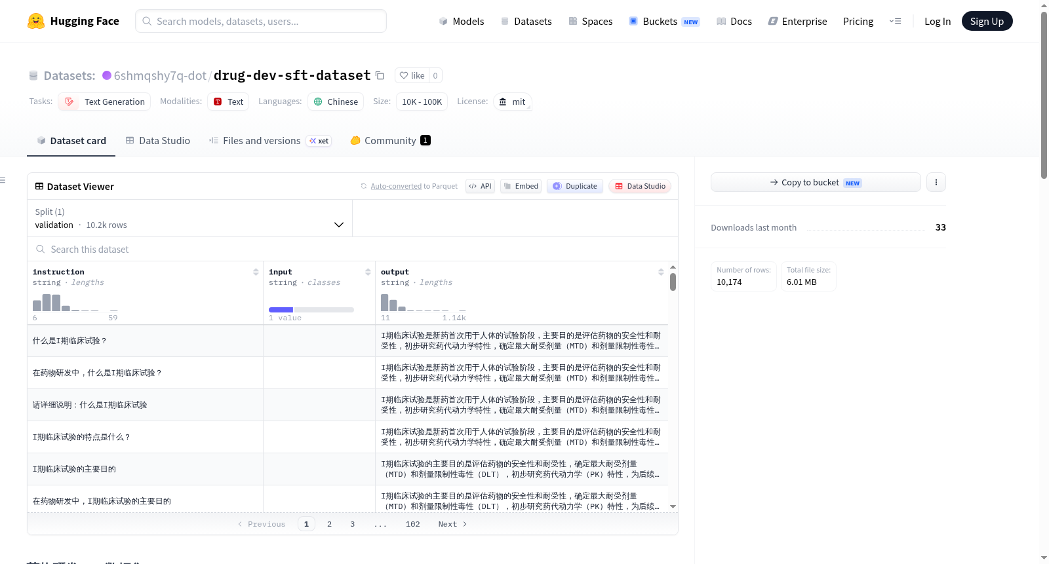Image resolution: width=1049 pixels, height=564 pixels.
Task: Go to Datasets in navigation
Action: 526,22
